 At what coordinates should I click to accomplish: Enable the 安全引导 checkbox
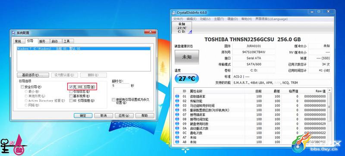22,87
